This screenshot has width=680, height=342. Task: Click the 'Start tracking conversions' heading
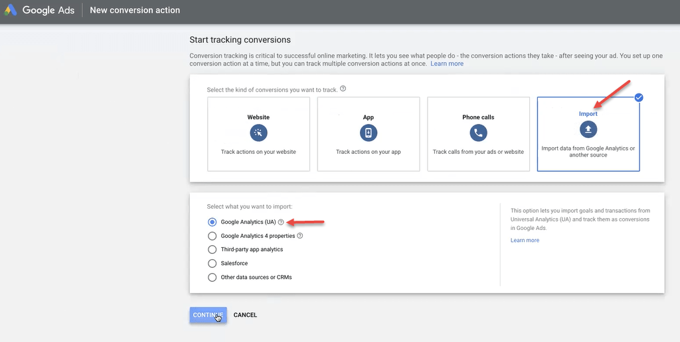(x=240, y=40)
